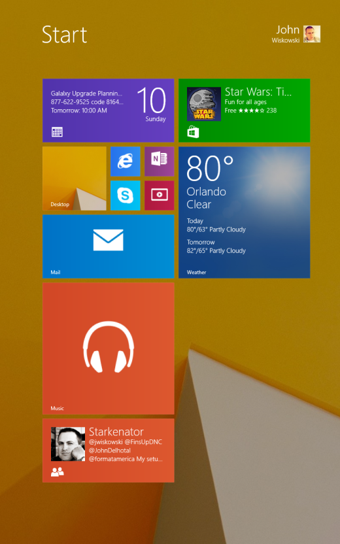Click 'Star Wars: Ti...' title
The width and height of the screenshot is (340, 544).
258,92
